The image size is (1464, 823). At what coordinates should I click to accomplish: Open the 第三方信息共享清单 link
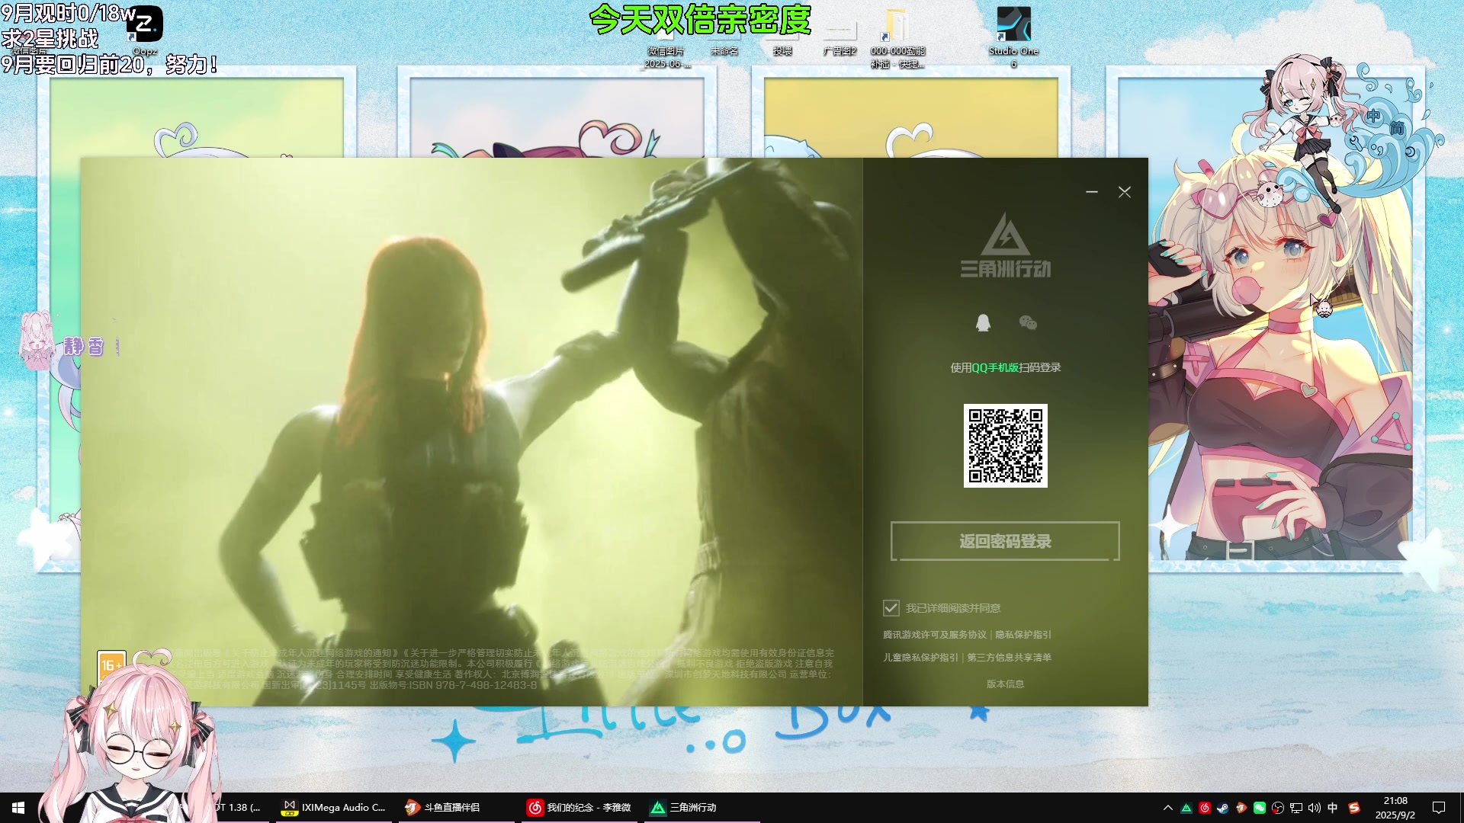(x=1009, y=657)
